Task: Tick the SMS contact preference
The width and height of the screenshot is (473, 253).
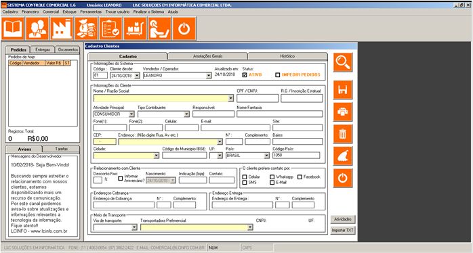Action: tap(245, 183)
